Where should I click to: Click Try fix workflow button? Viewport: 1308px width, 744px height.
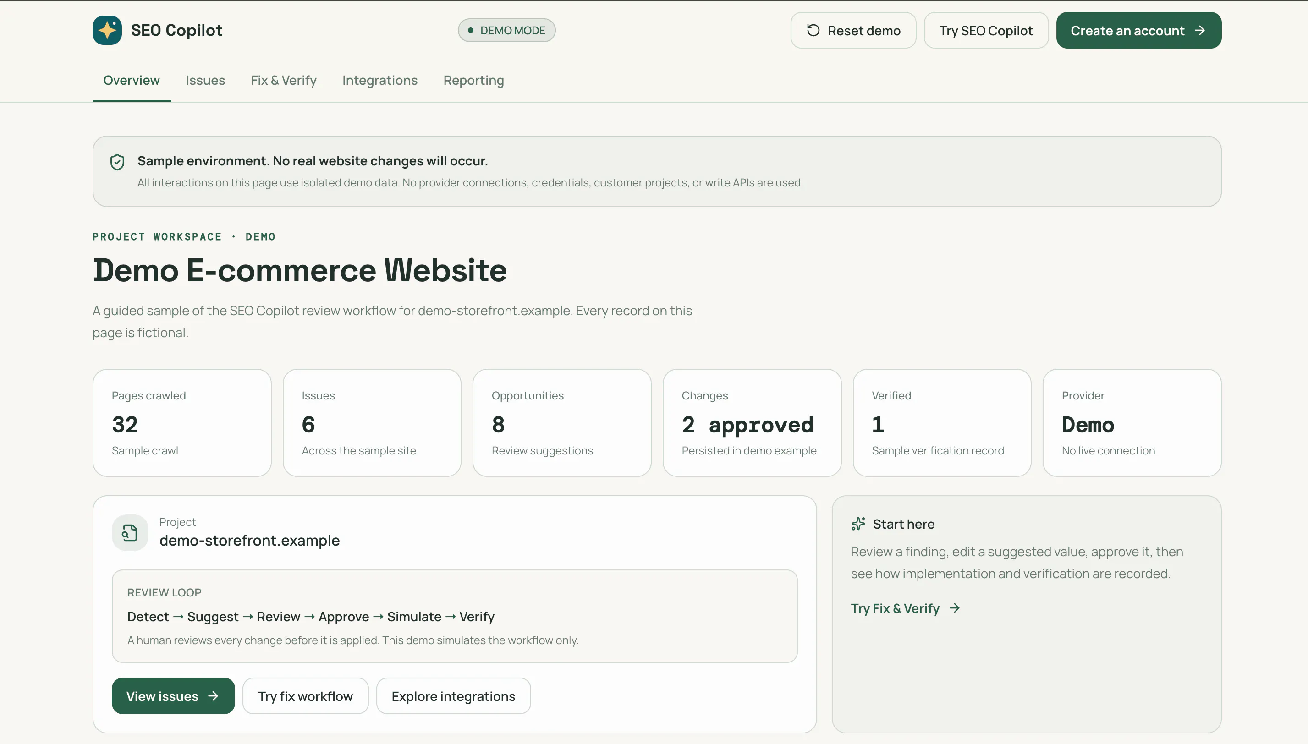[305, 696]
